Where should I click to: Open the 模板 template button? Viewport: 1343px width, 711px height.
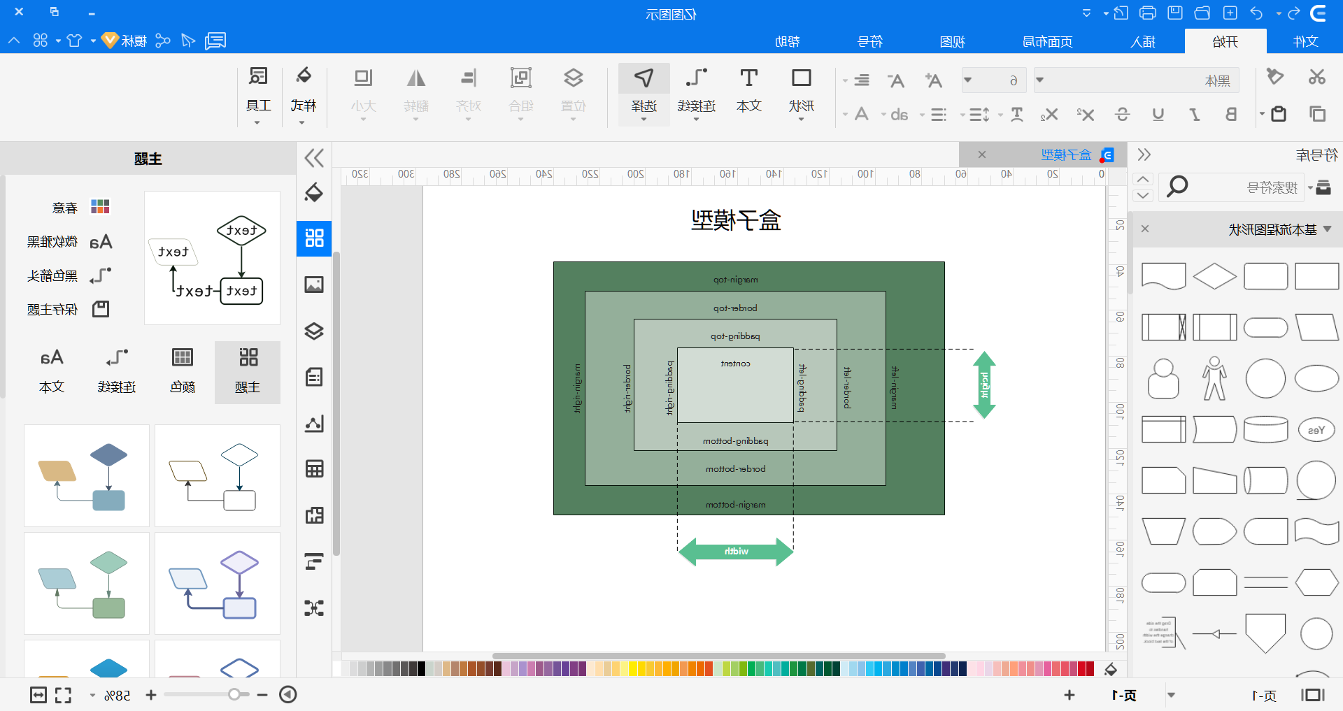(125, 41)
